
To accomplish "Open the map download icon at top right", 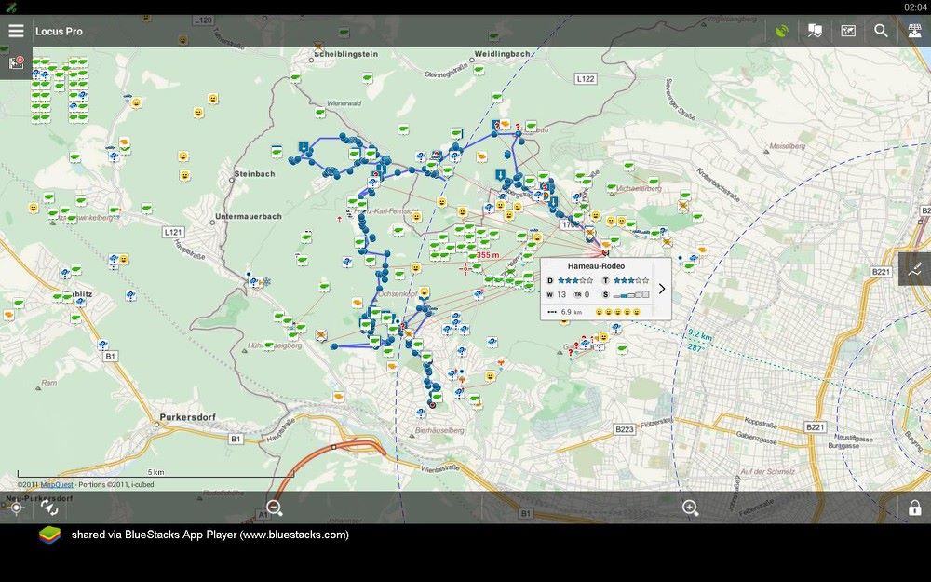I will pyautogui.click(x=914, y=31).
